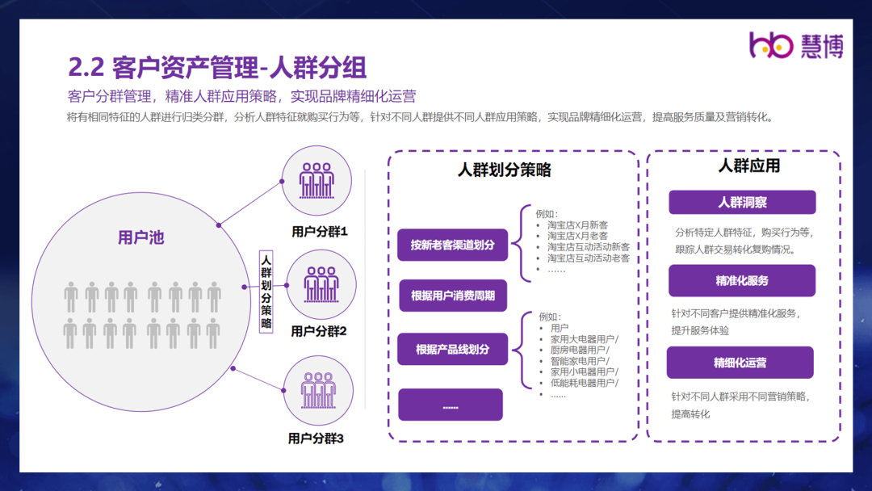Click the subtitle 客户分群管理，精准人群应用策略
The width and height of the screenshot is (872, 491).
241,96
